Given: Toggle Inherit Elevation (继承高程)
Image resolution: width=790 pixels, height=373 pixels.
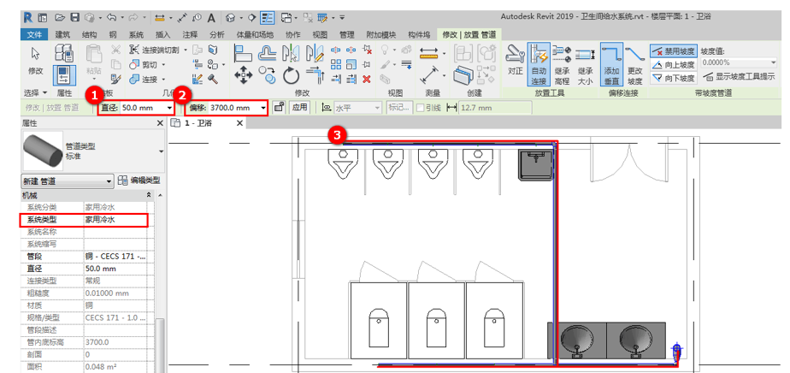Looking at the screenshot, I should [561, 64].
